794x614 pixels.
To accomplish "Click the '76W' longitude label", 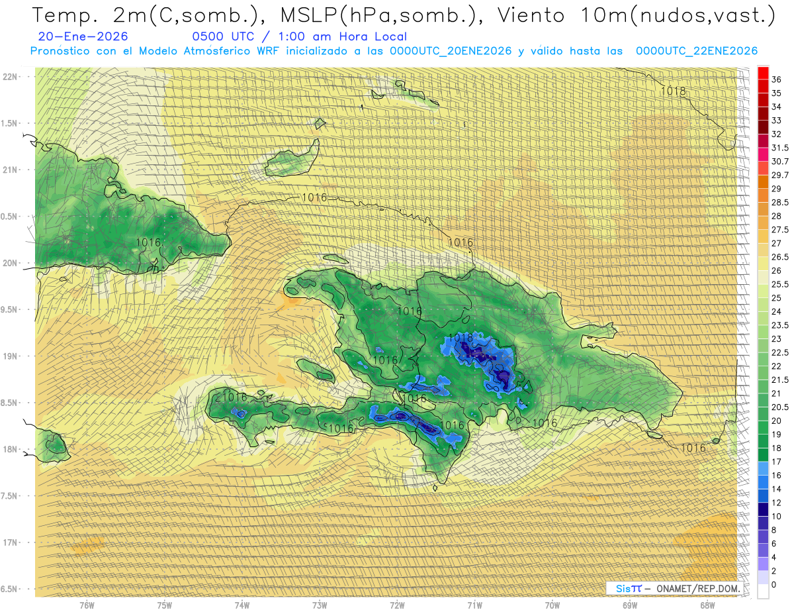I will (x=87, y=605).
